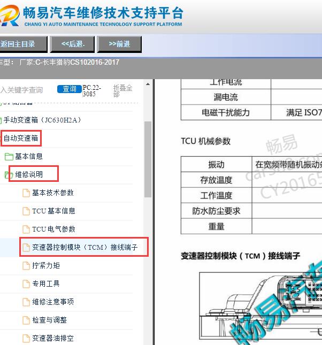Expand the 基本信息 folder

[28, 156]
